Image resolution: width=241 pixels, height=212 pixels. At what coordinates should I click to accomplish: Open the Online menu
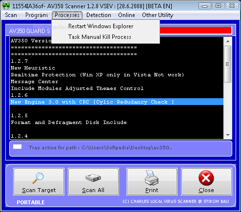click(126, 15)
